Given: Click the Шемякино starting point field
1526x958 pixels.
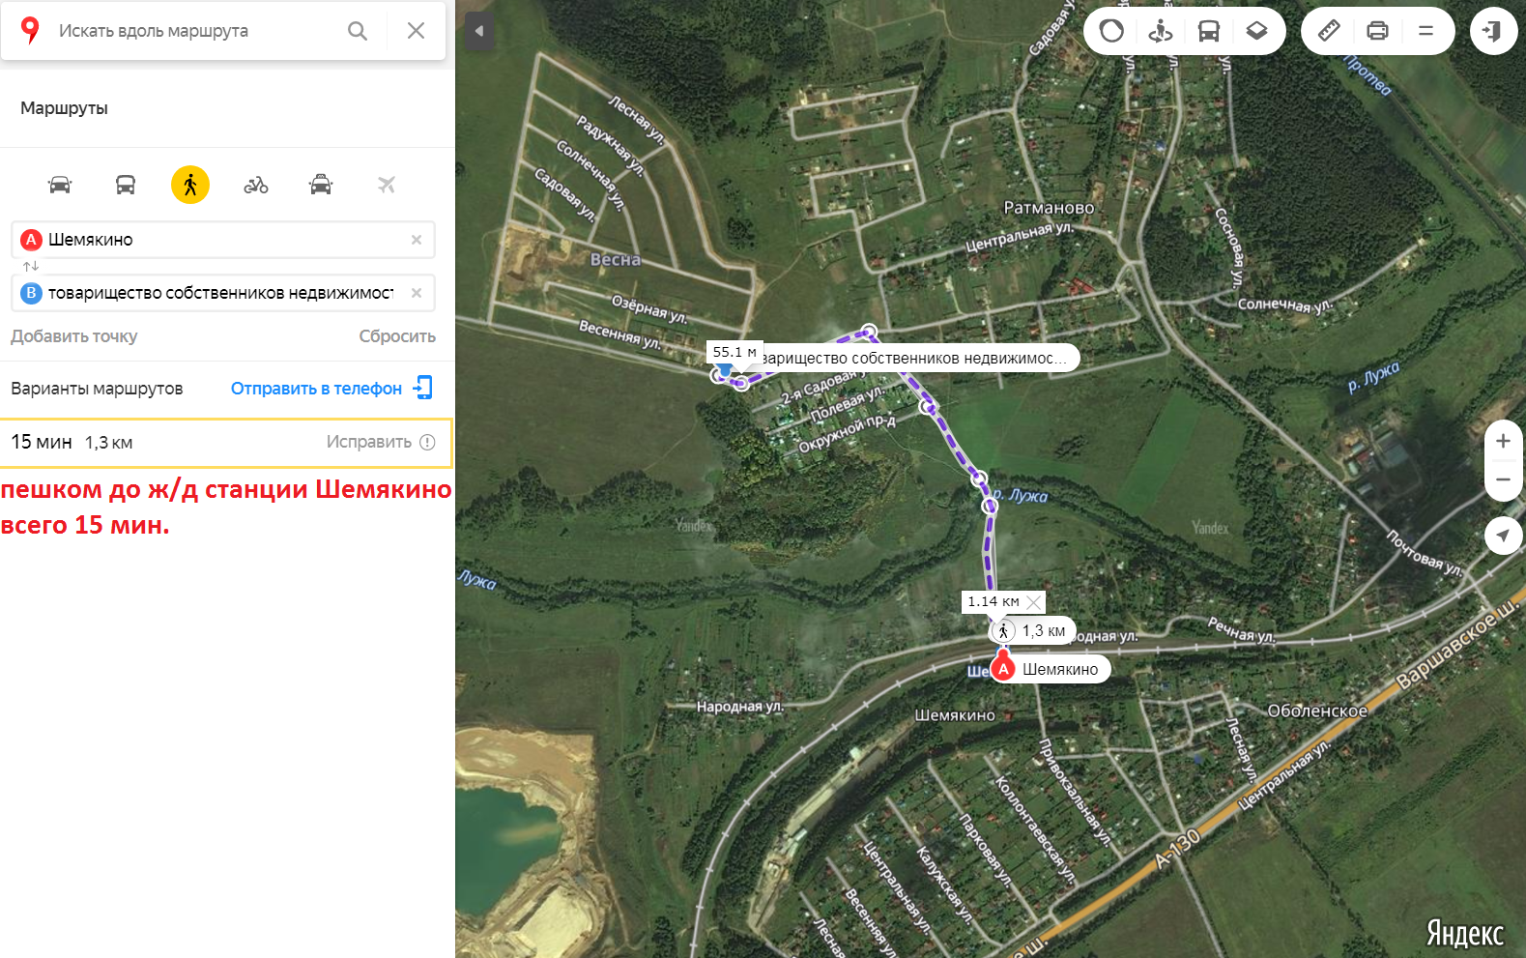Looking at the screenshot, I should pos(223,240).
